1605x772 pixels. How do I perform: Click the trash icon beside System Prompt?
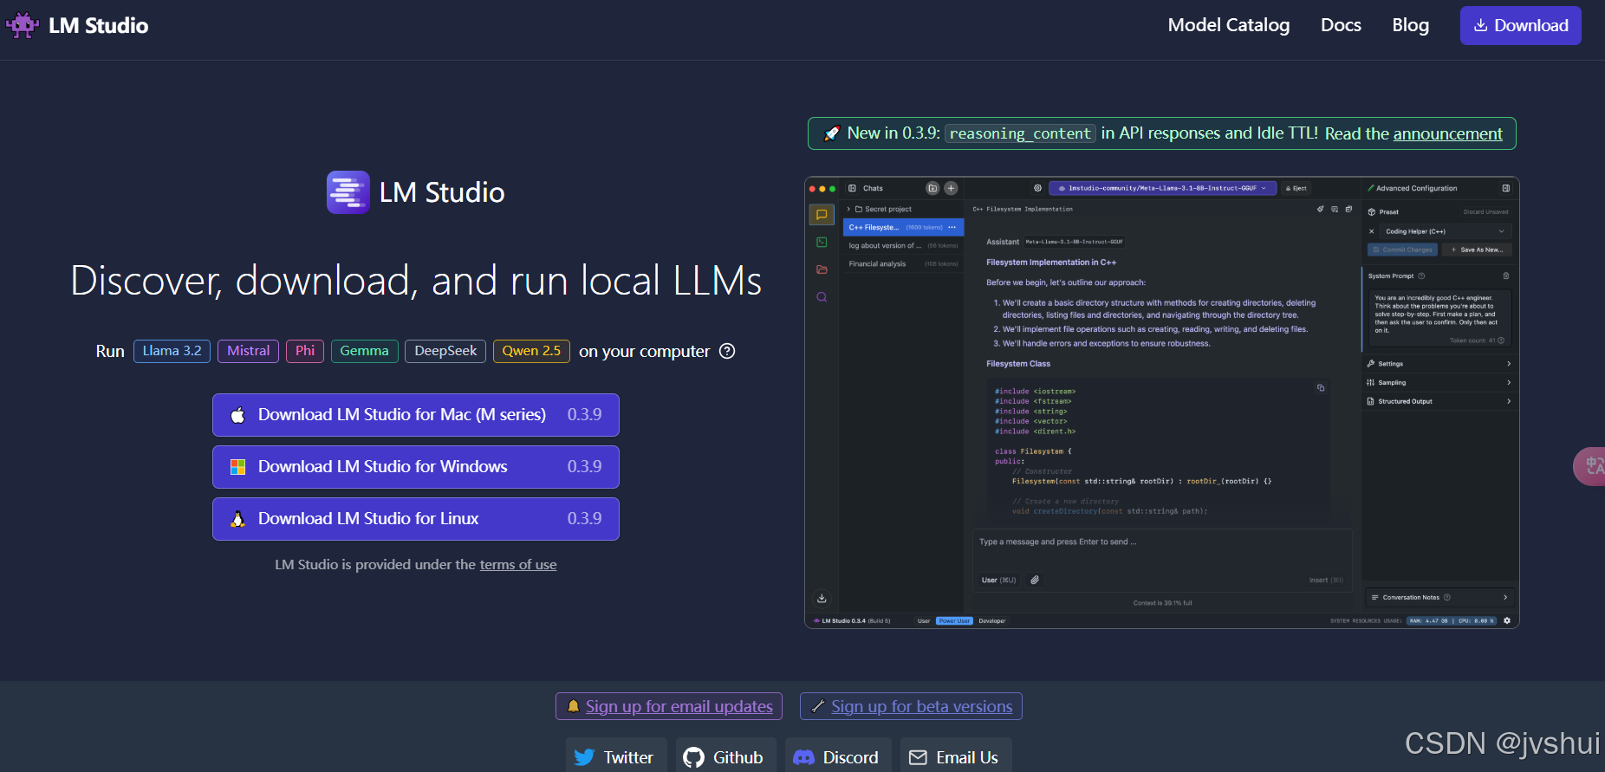(x=1506, y=276)
